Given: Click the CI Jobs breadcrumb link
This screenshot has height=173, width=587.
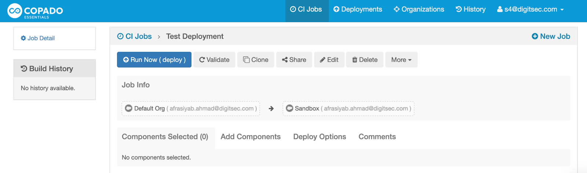Looking at the screenshot, I should 134,36.
